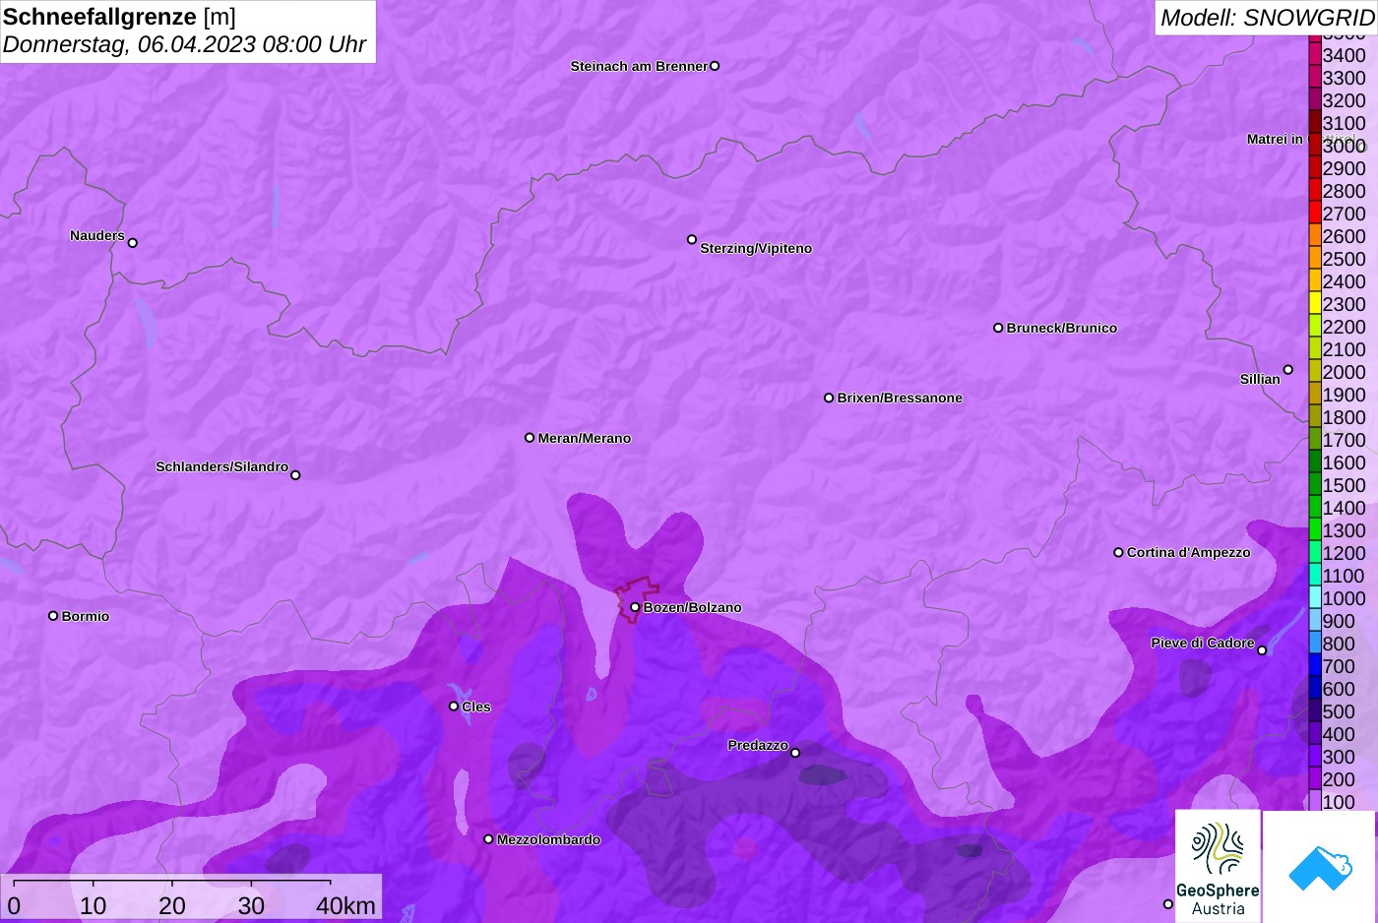Select the 2000 legend value

coord(1345,372)
